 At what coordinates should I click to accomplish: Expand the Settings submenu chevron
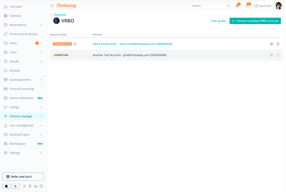pos(41,153)
